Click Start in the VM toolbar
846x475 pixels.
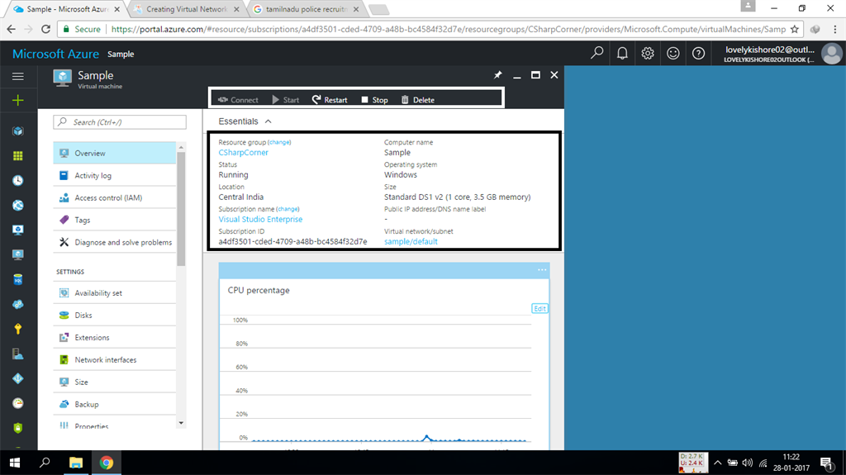coord(285,100)
